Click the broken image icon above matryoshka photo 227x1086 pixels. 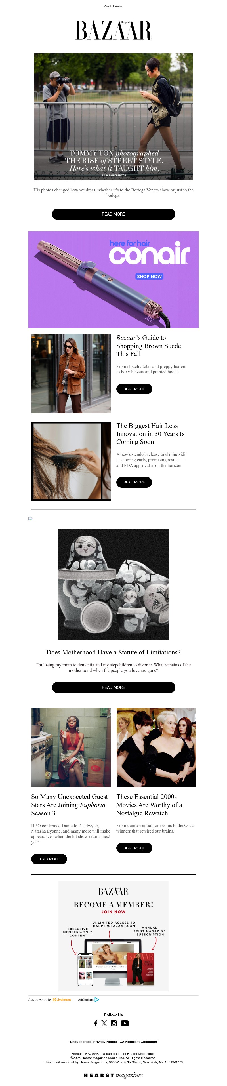tap(30, 519)
